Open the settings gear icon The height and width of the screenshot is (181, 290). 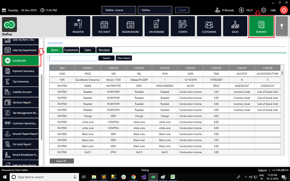tap(264, 10)
